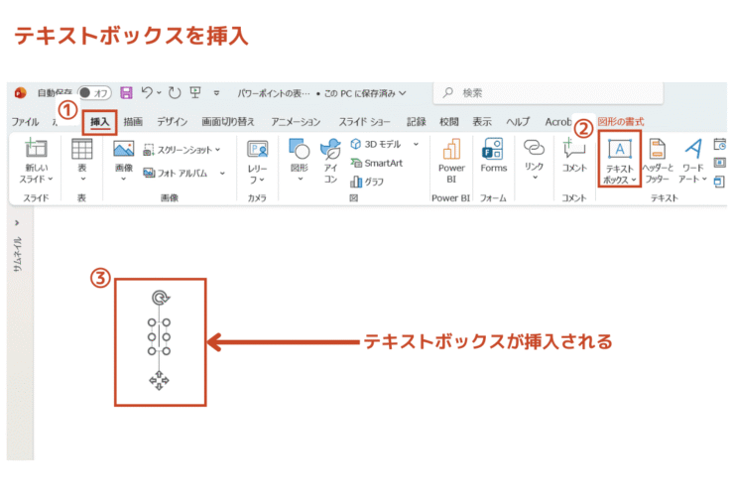Open Customize Quick Access Toolbar dropdown

click(x=216, y=93)
